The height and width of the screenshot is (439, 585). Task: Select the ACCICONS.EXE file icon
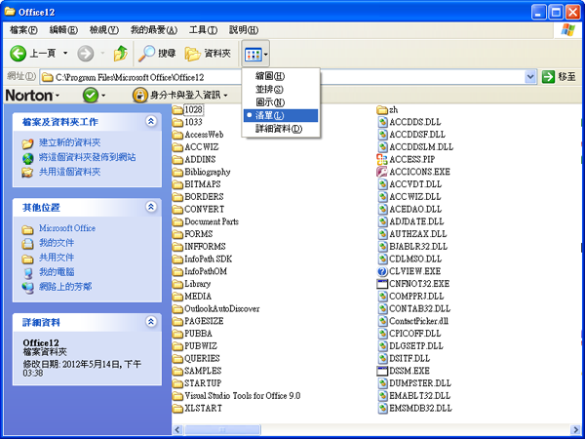382,172
